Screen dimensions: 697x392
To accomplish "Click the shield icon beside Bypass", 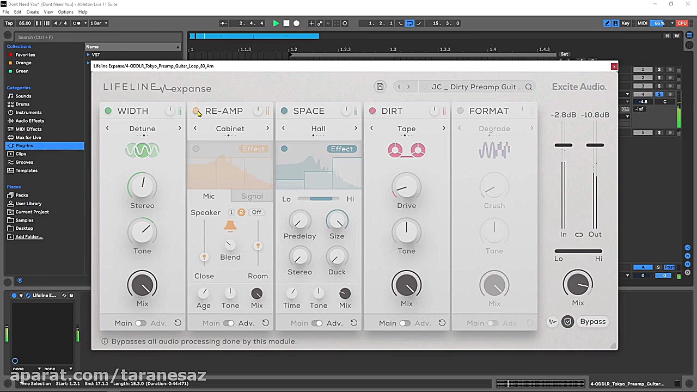I will [x=567, y=322].
